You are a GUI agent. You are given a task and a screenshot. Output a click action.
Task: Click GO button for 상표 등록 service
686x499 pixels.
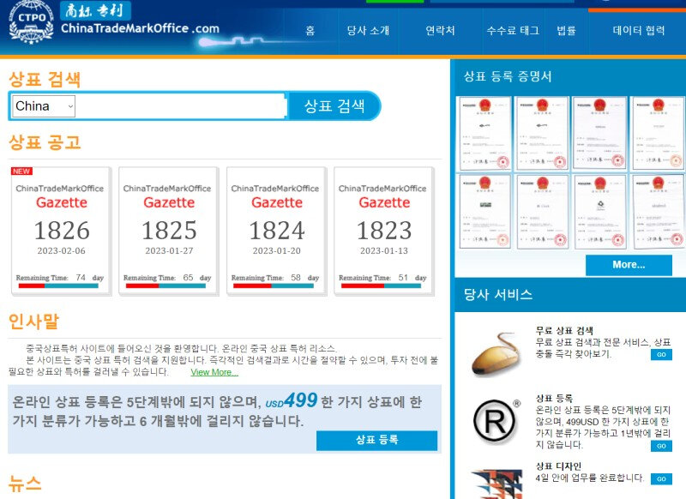(x=661, y=446)
